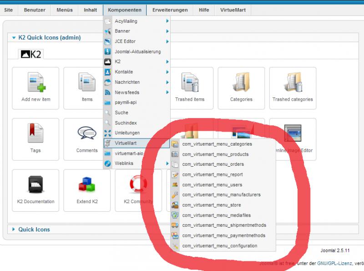This screenshot has width=364, height=271.
Task: Click the Komponenten menu tab
Action: click(125, 10)
